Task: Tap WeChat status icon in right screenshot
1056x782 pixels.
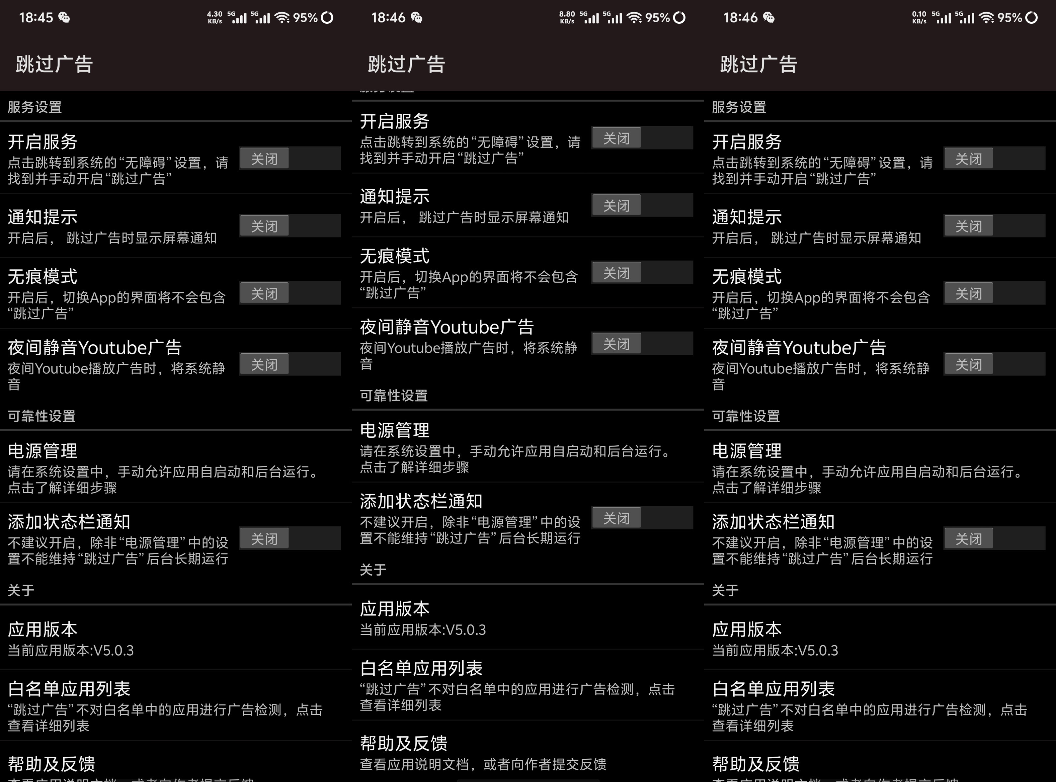Action: coord(768,18)
